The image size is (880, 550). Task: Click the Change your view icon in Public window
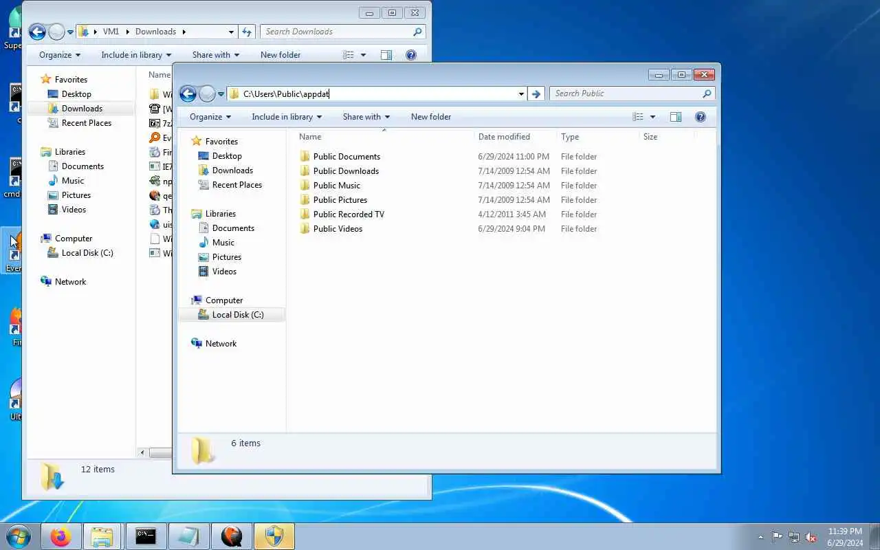(638, 117)
